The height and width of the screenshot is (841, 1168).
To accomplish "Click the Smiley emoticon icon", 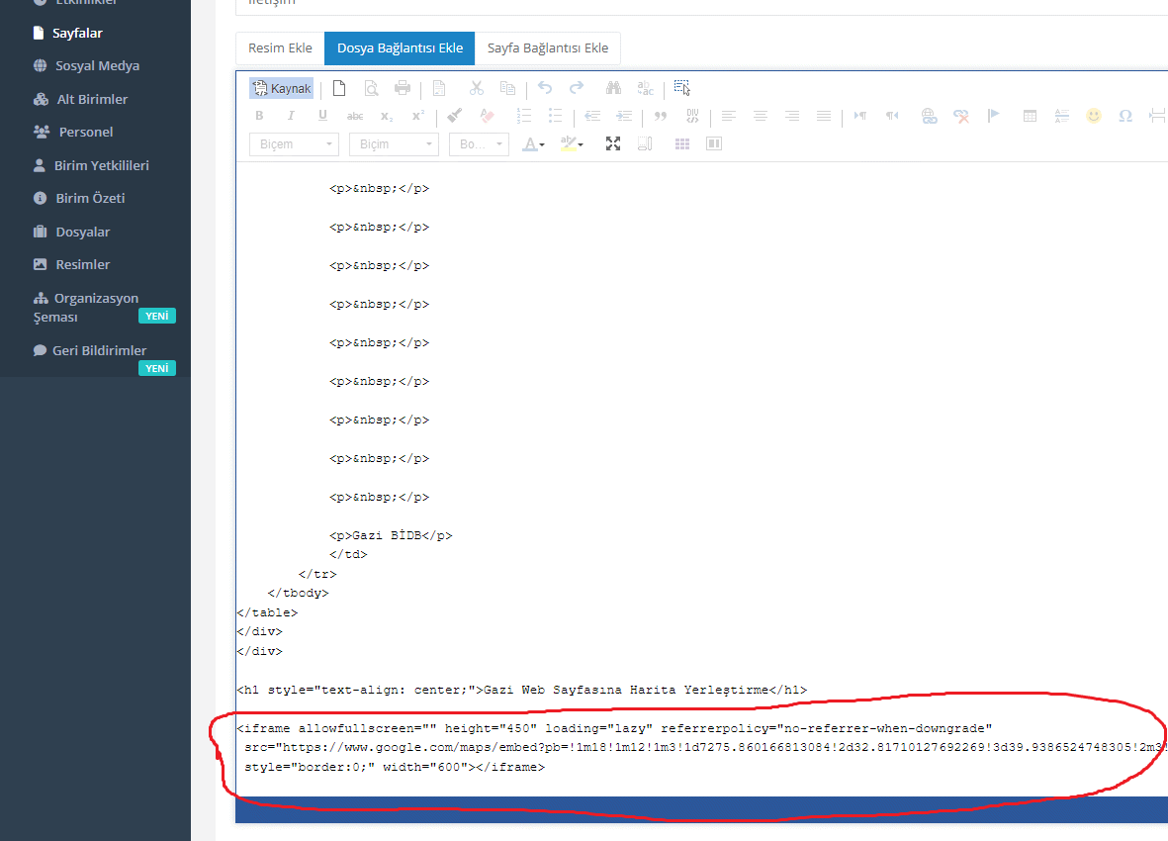I will click(x=1094, y=116).
